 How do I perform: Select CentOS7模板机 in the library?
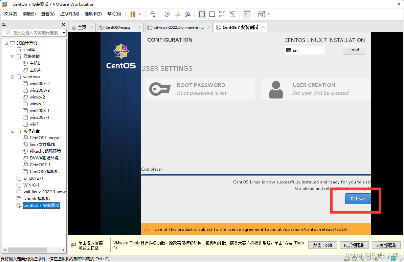[x=44, y=172]
